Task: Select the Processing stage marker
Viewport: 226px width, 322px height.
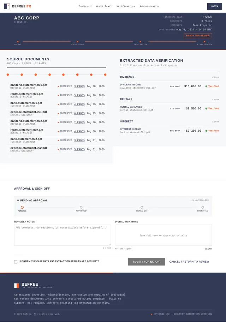Action: [77, 42]
